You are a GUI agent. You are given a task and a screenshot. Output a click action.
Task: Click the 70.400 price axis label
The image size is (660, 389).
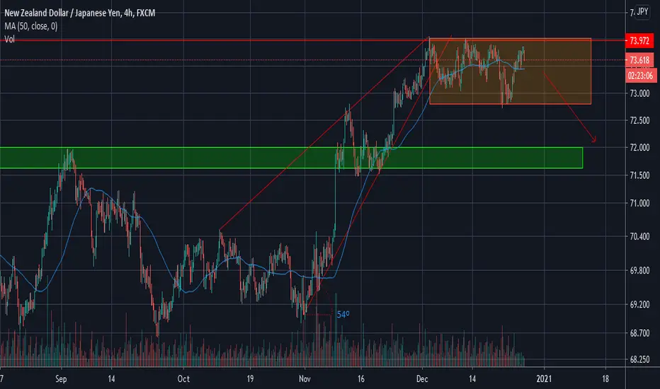(x=639, y=236)
